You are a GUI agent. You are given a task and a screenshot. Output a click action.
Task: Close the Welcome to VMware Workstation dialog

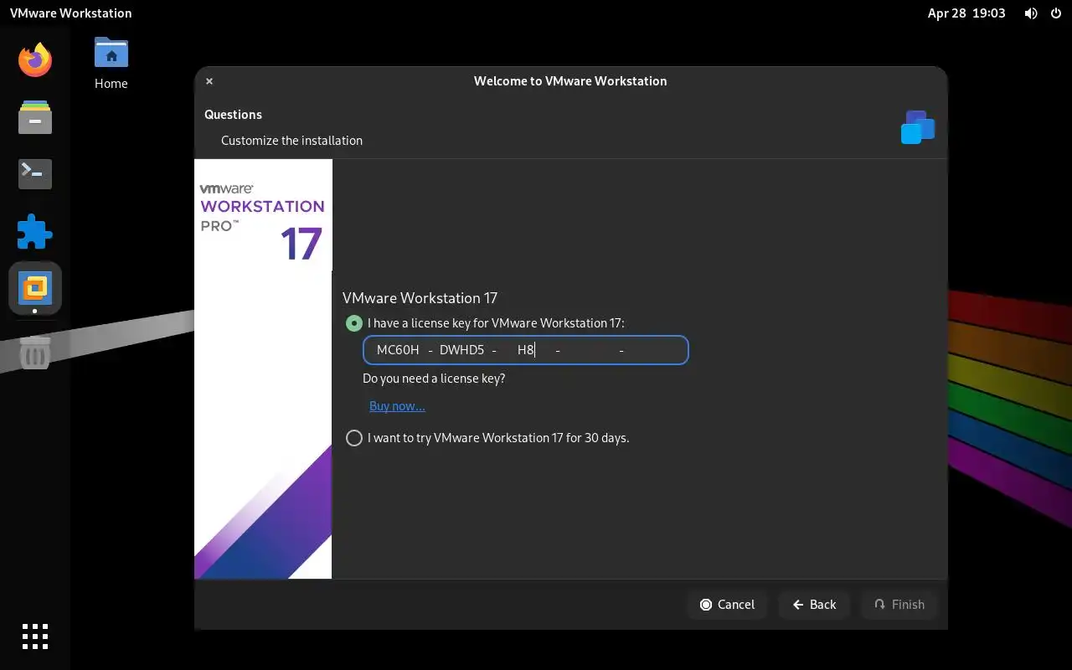tap(209, 81)
